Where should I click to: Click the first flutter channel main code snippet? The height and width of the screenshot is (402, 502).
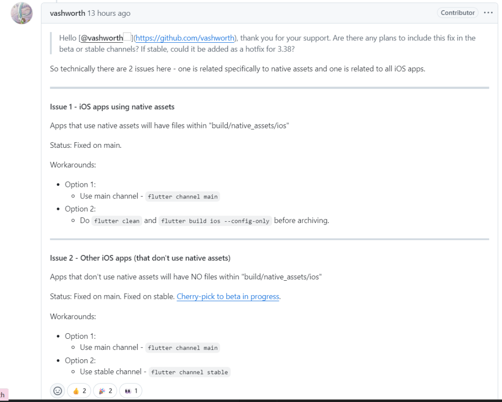(x=183, y=197)
